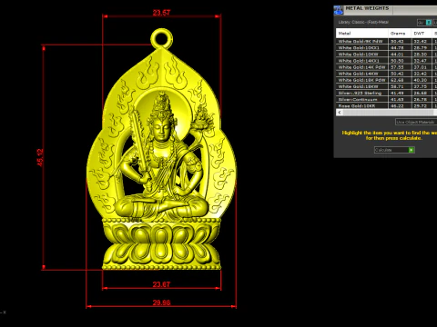Click the 45.12 height dimension label
437x327 pixels.
click(x=40, y=157)
